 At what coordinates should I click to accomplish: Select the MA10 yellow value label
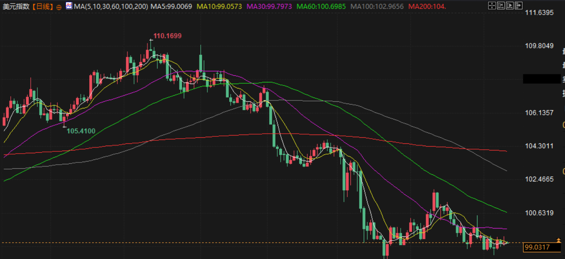click(219, 7)
